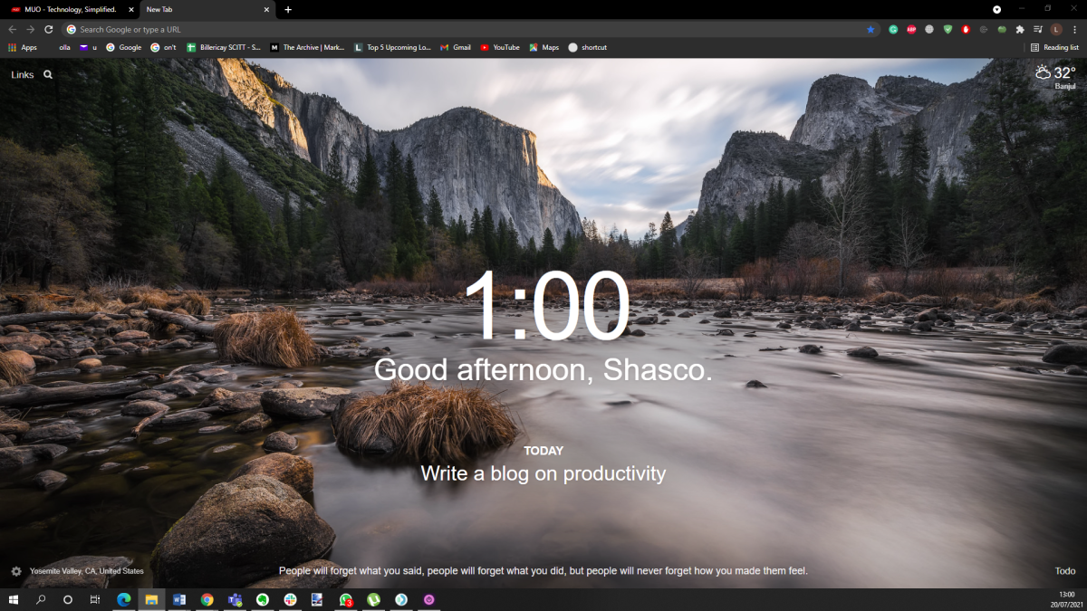Open the Momentum search magnifier icon
Screen dimensions: 1087x611
[x=46, y=75]
